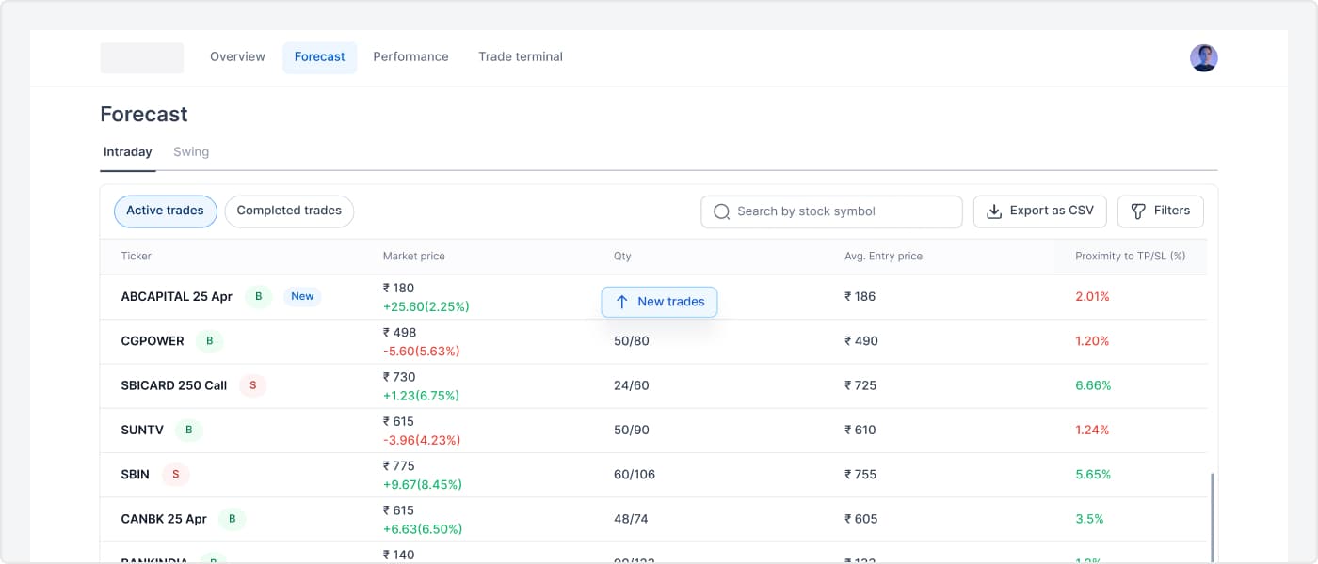Click the 3.5% proximity value
Screen dimensions: 1318x564
click(x=1089, y=519)
